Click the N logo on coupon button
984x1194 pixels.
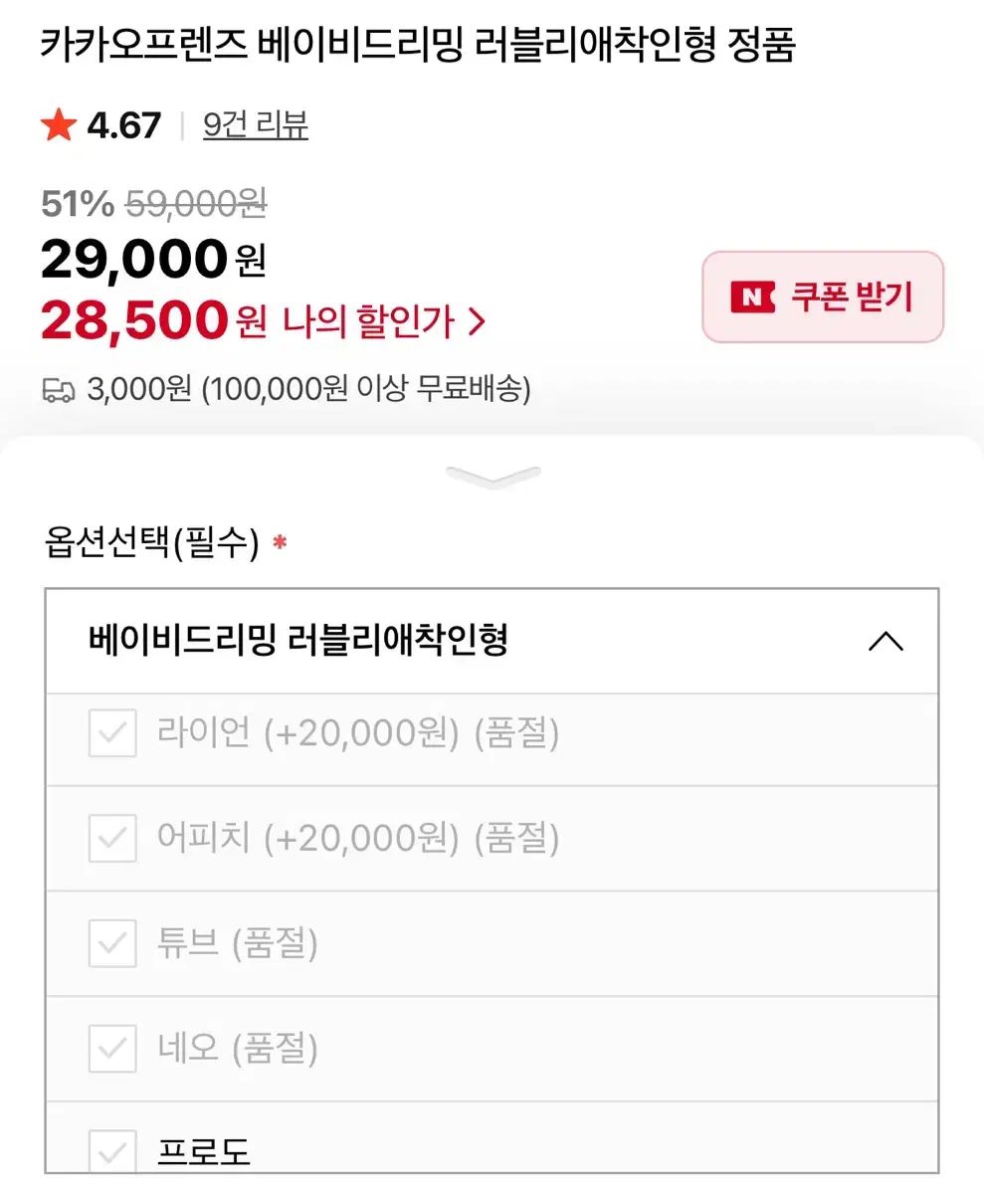[752, 297]
